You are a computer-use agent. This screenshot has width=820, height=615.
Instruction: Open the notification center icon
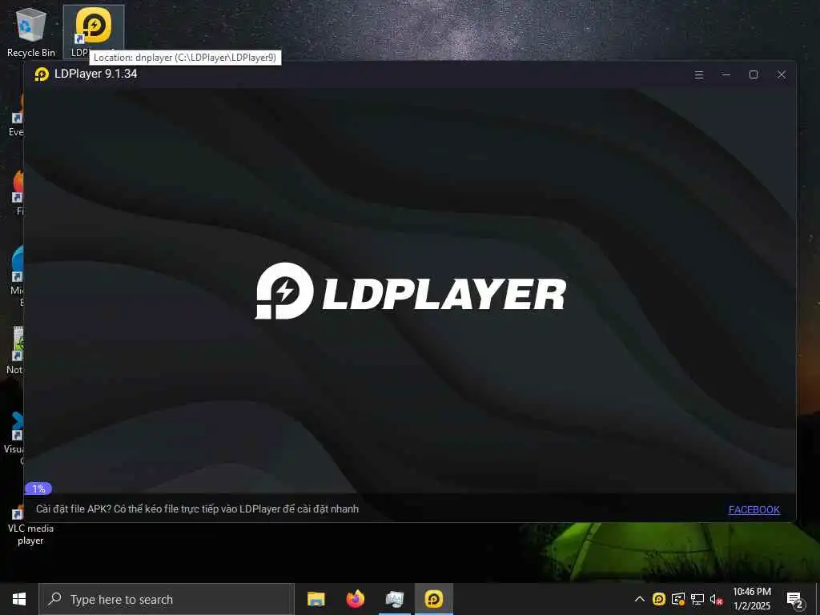point(795,600)
